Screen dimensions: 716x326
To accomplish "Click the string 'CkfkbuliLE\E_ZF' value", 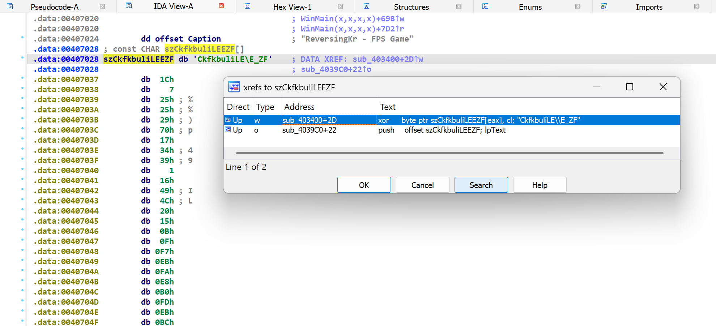I will click(x=233, y=59).
